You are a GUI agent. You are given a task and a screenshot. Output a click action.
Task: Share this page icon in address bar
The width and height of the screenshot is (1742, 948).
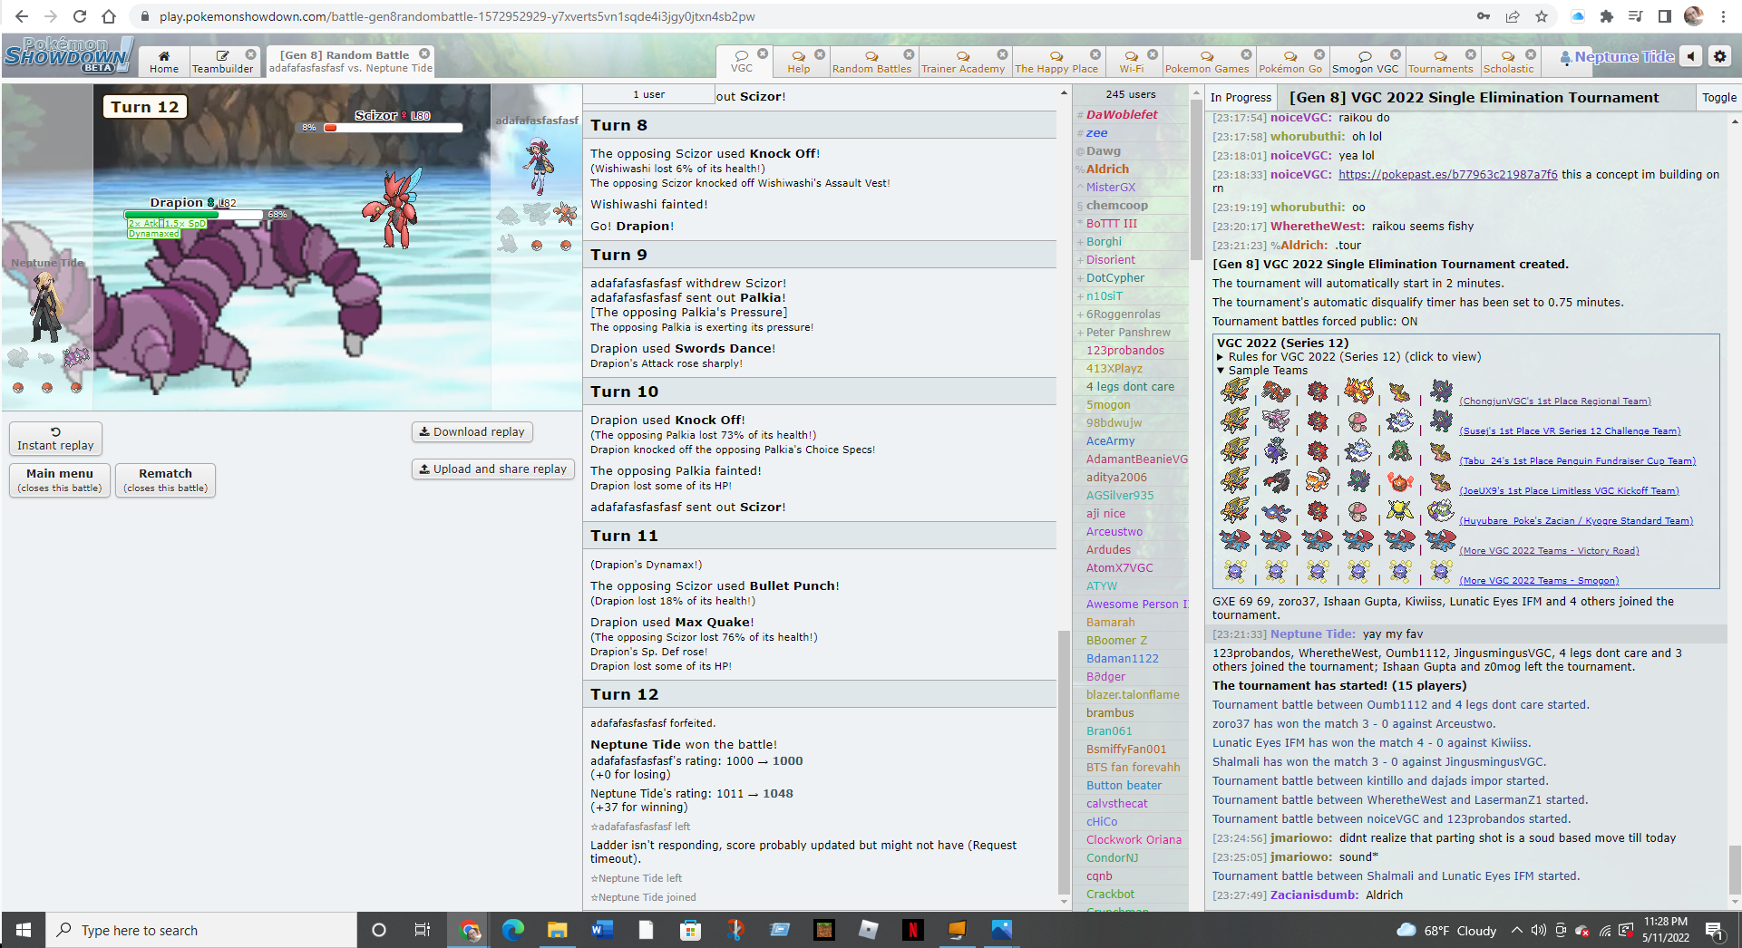[x=1513, y=16]
